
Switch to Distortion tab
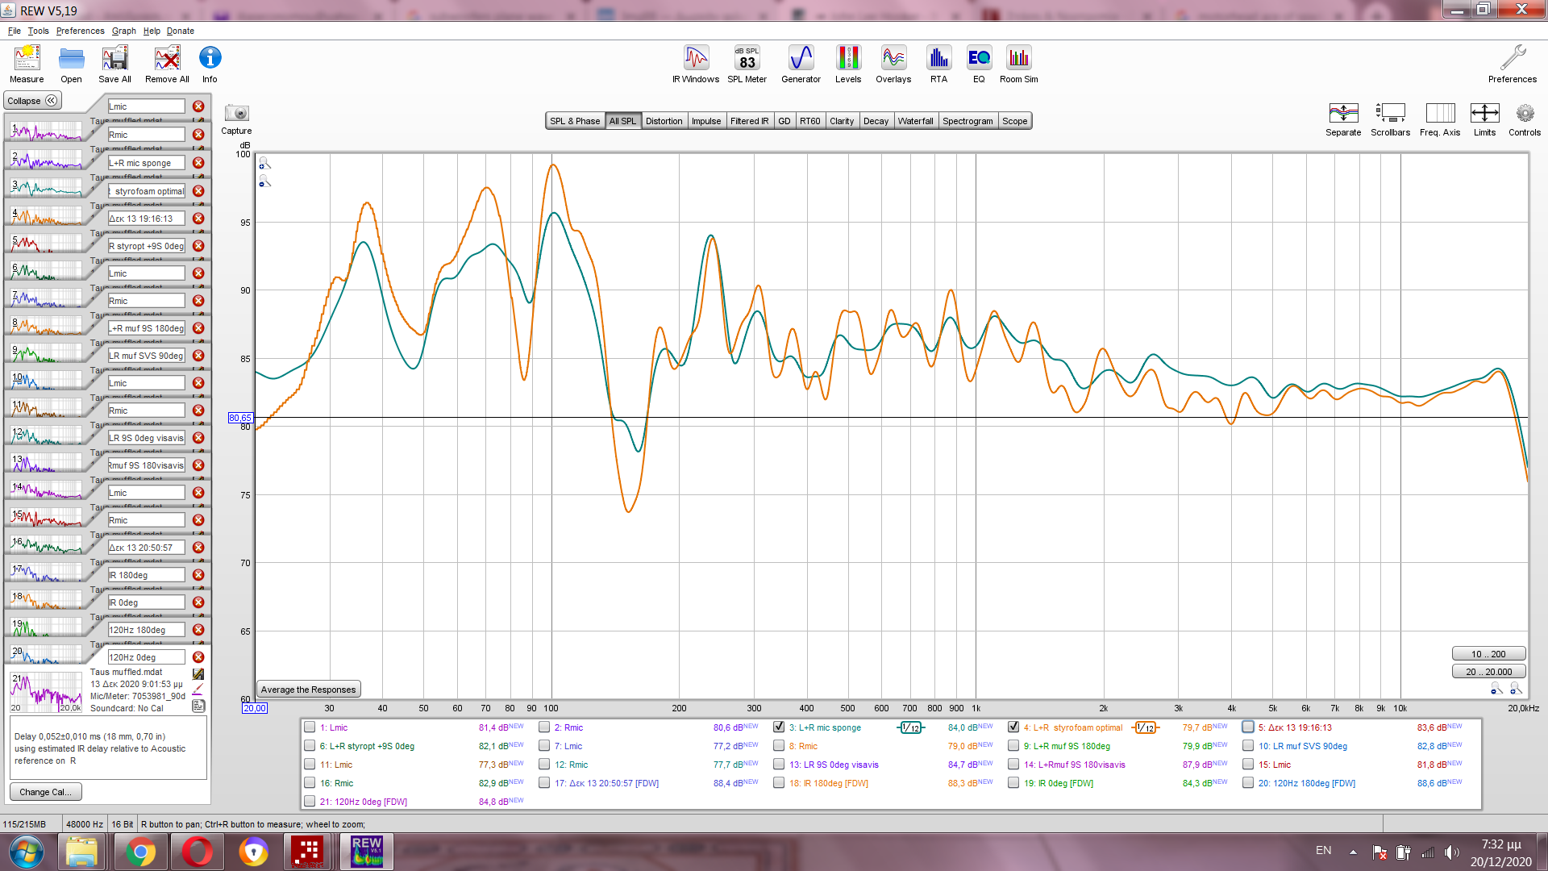(x=664, y=121)
